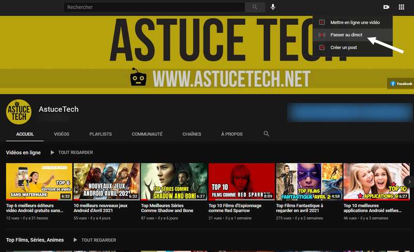Viewport: 414px width, 252px height.
Task: Show next videos with carousel arrow
Action: click(409, 182)
